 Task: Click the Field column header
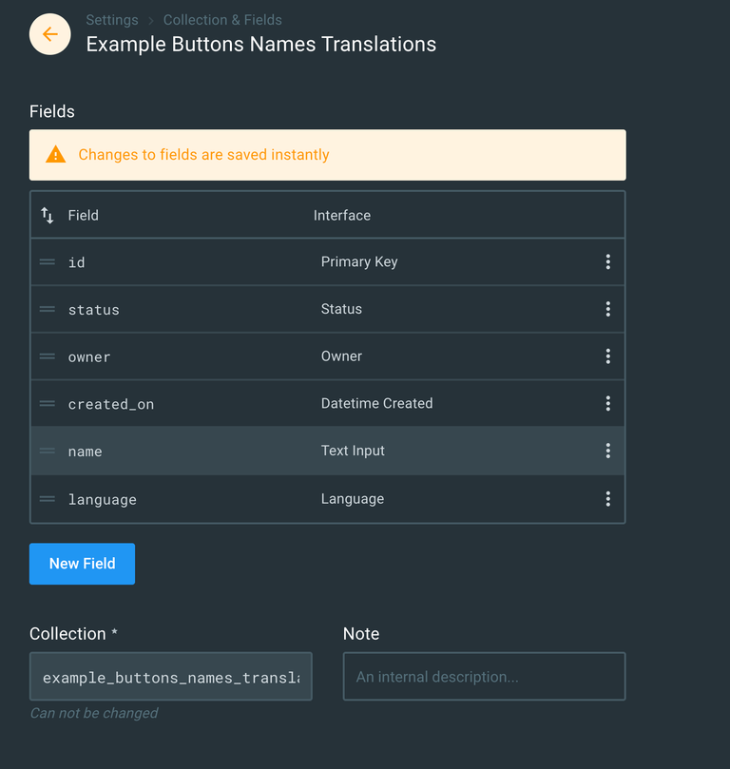[x=84, y=216]
